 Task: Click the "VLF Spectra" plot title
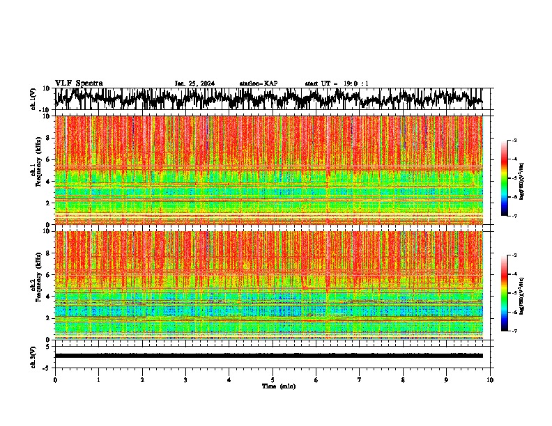[79, 84]
